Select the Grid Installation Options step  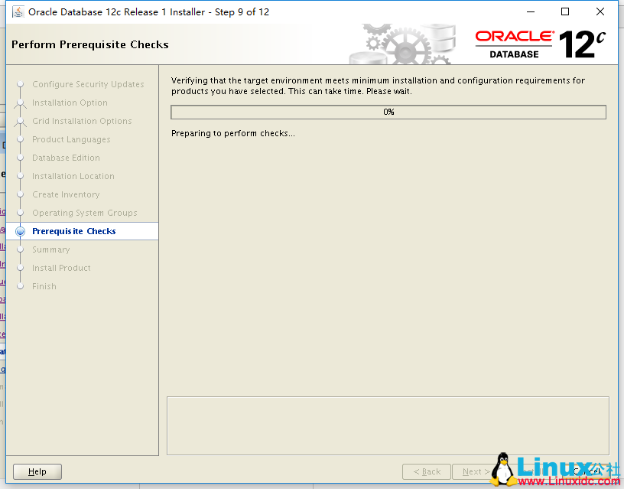[x=81, y=121]
